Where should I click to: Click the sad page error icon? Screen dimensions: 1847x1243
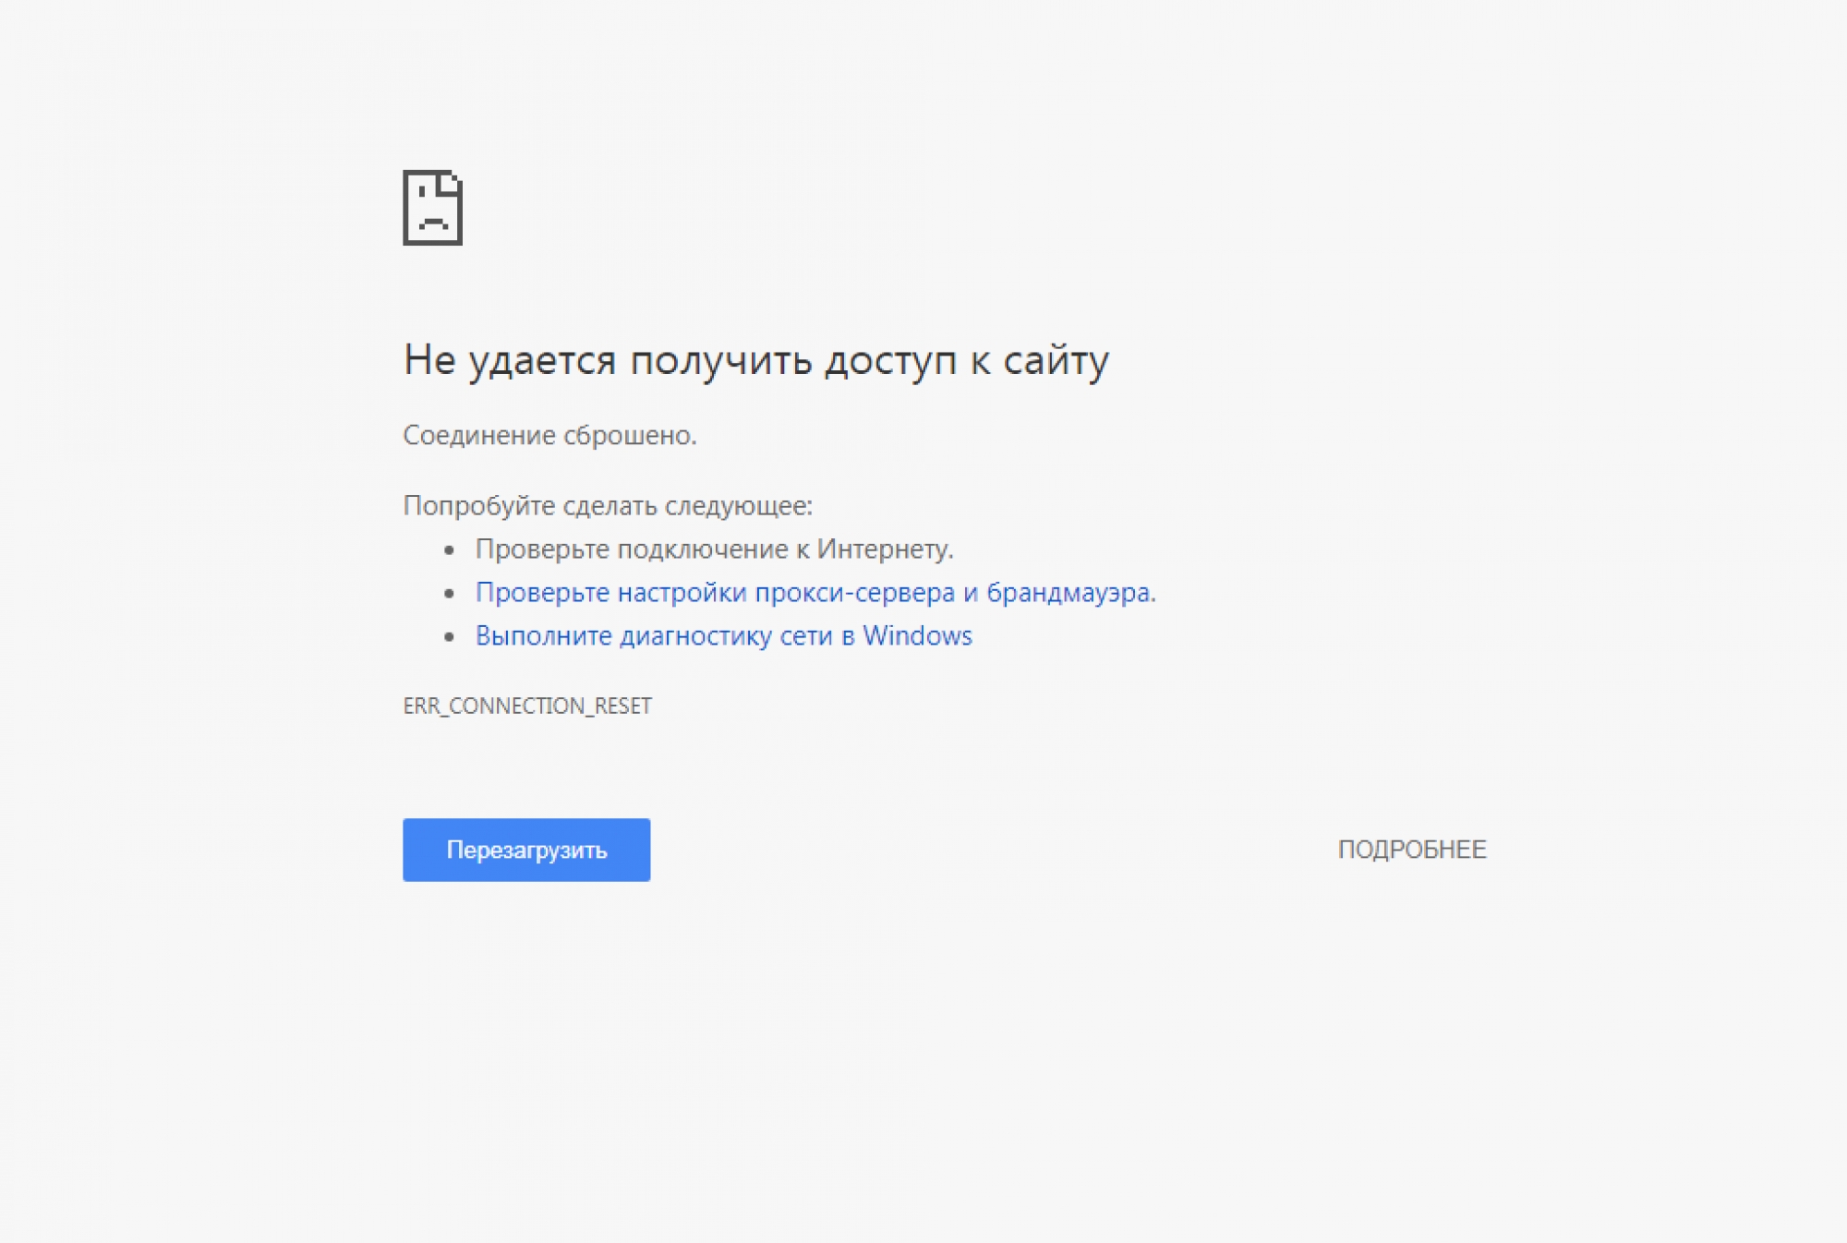point(432,208)
